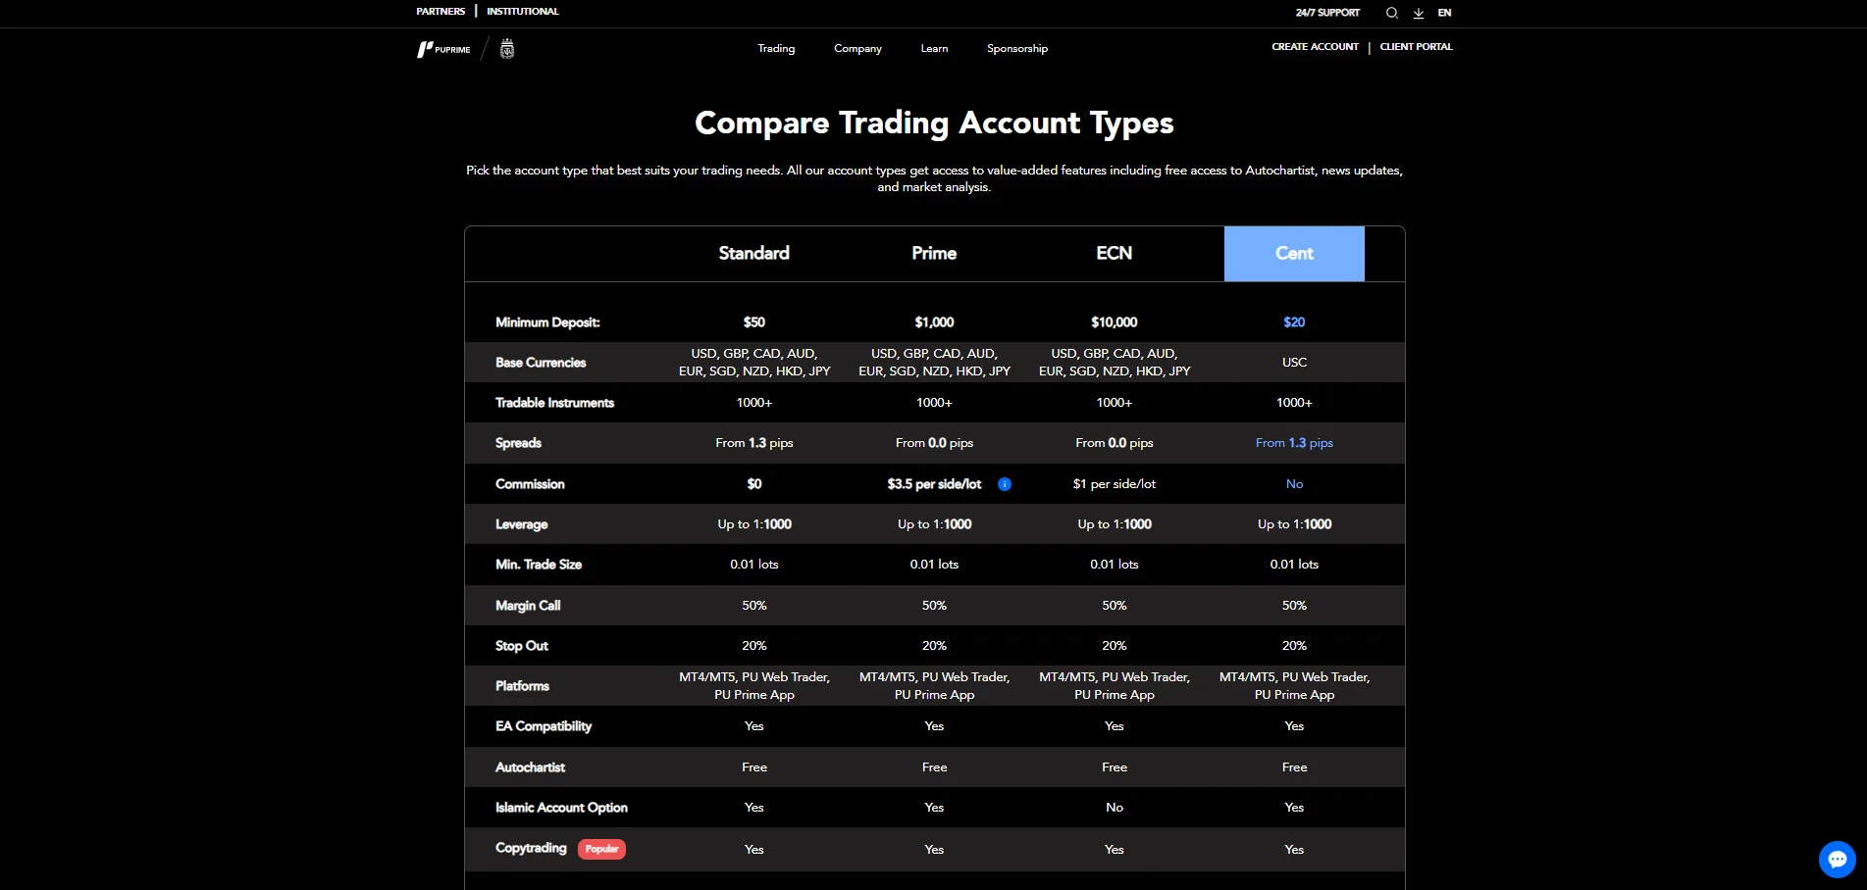Click the Argentina football crest icon
The height and width of the screenshot is (890, 1867).
tap(507, 49)
